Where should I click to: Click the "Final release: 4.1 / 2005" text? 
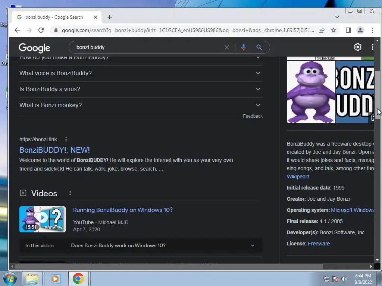click(x=315, y=221)
